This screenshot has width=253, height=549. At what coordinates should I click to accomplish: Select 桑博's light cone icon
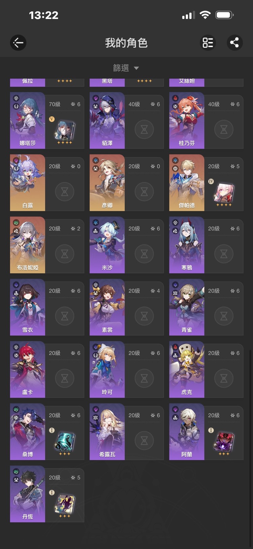(65, 443)
